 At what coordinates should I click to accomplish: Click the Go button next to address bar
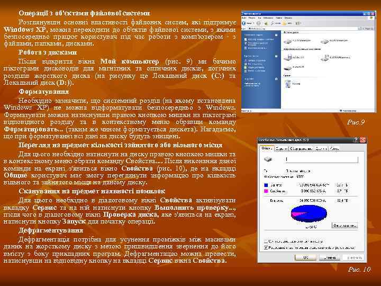click(x=368, y=29)
